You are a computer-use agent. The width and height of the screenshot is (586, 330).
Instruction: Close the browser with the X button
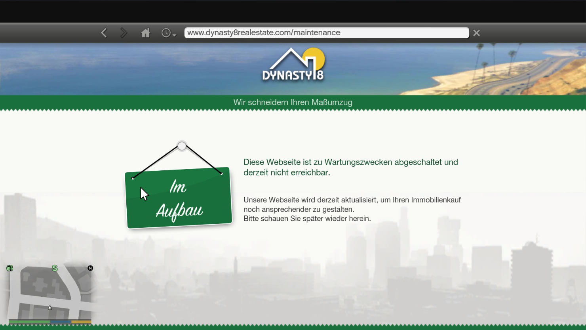coord(477,32)
